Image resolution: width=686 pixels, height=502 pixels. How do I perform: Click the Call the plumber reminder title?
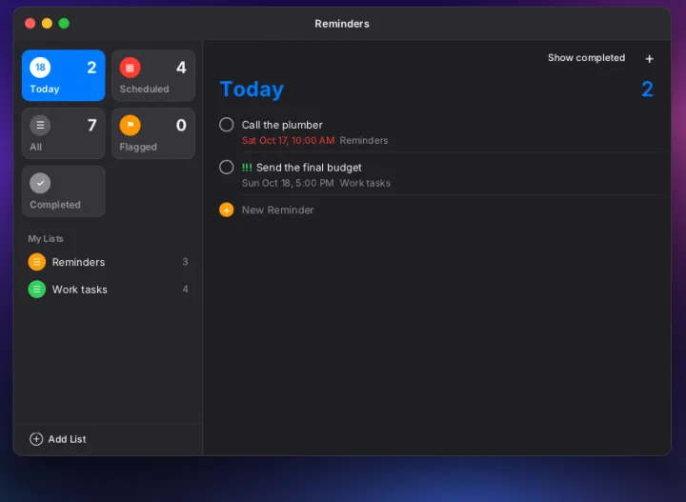pos(282,125)
